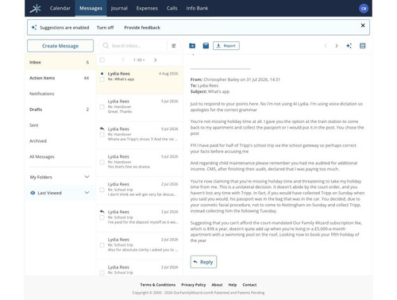The width and height of the screenshot is (397, 300).
Task: Select the Archived folder
Action: tap(60, 141)
